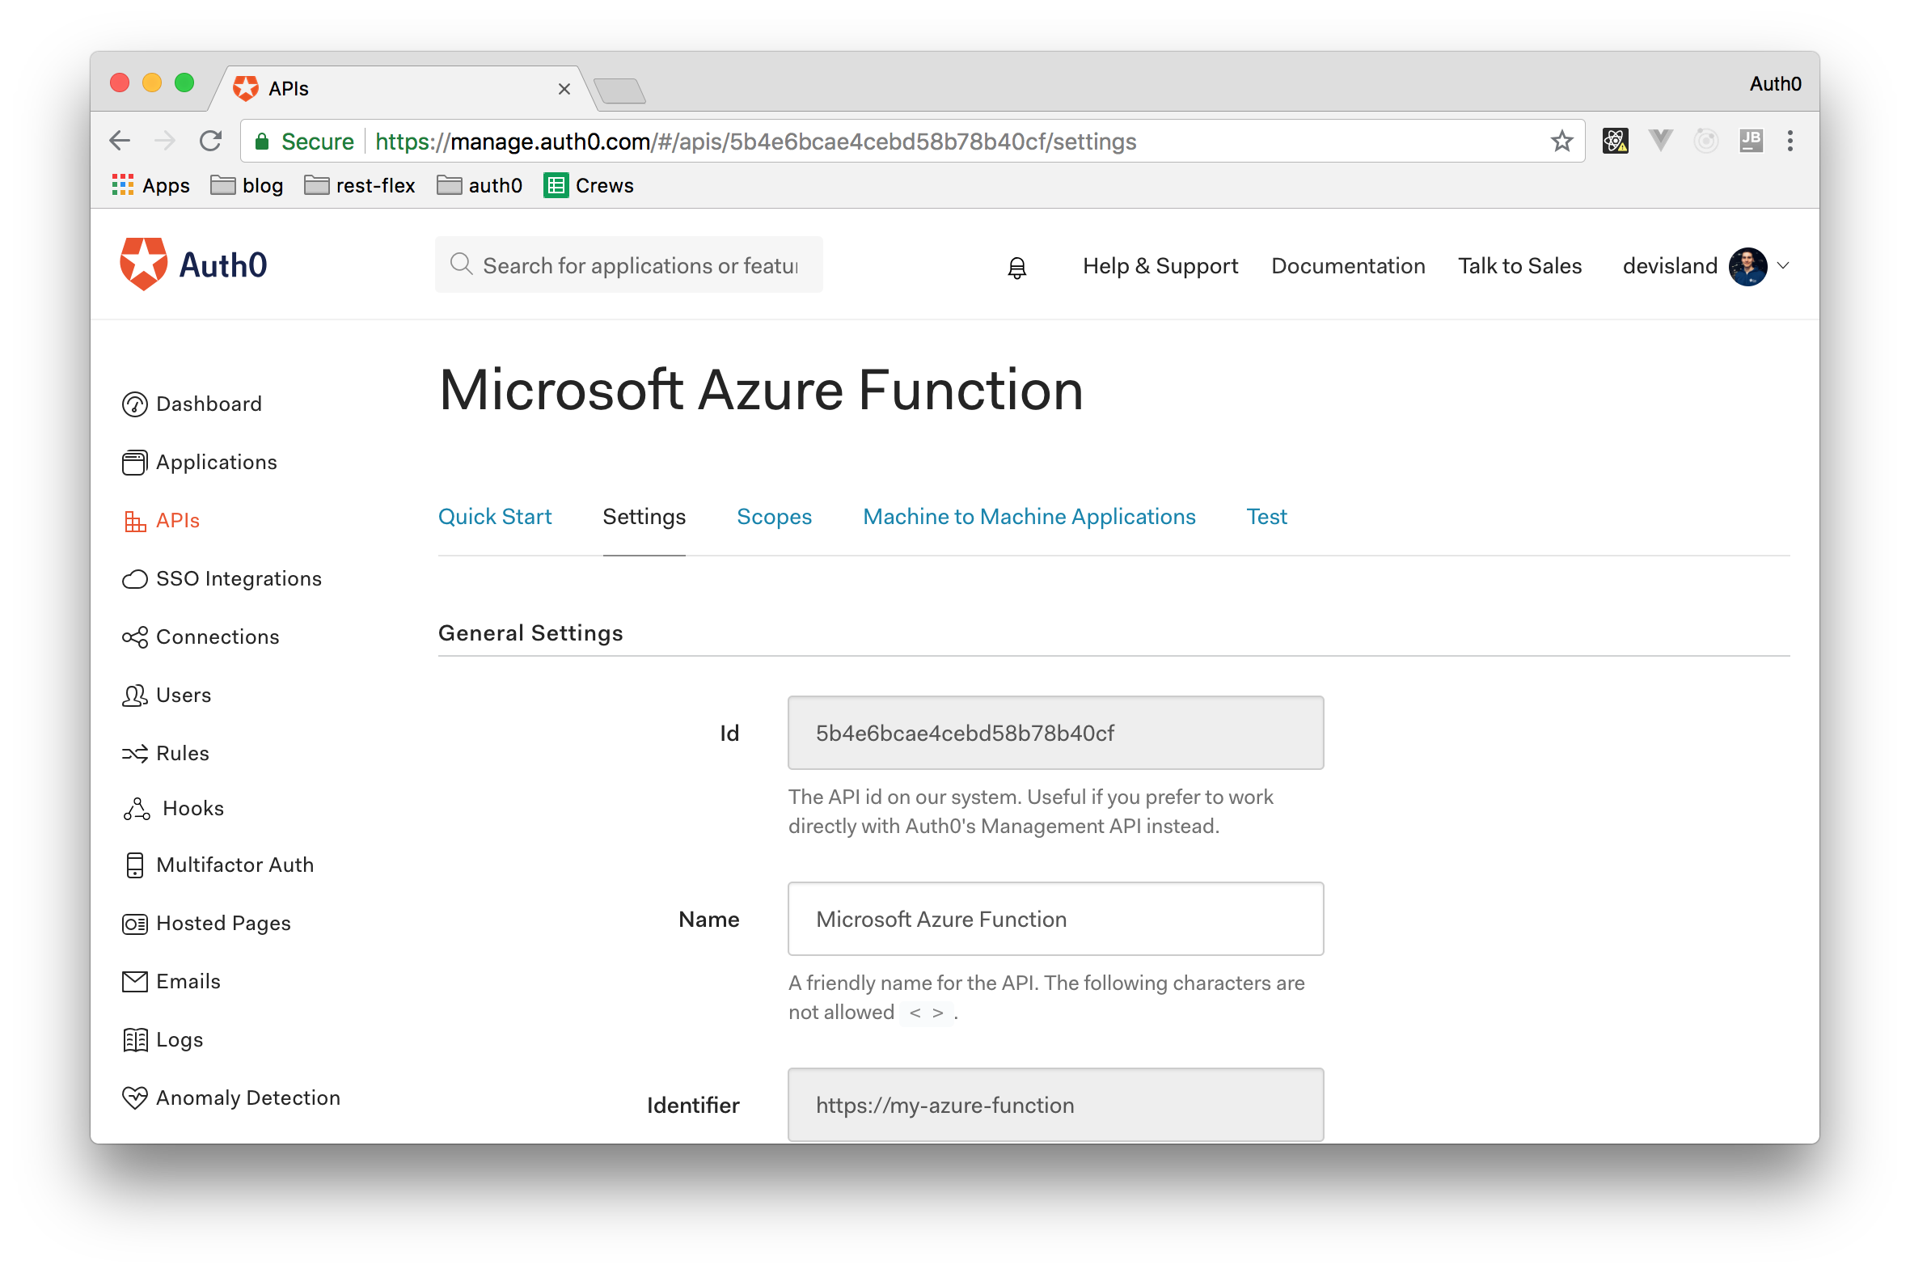Expand the devisland account dropdown
The image size is (1910, 1273).
1783,265
